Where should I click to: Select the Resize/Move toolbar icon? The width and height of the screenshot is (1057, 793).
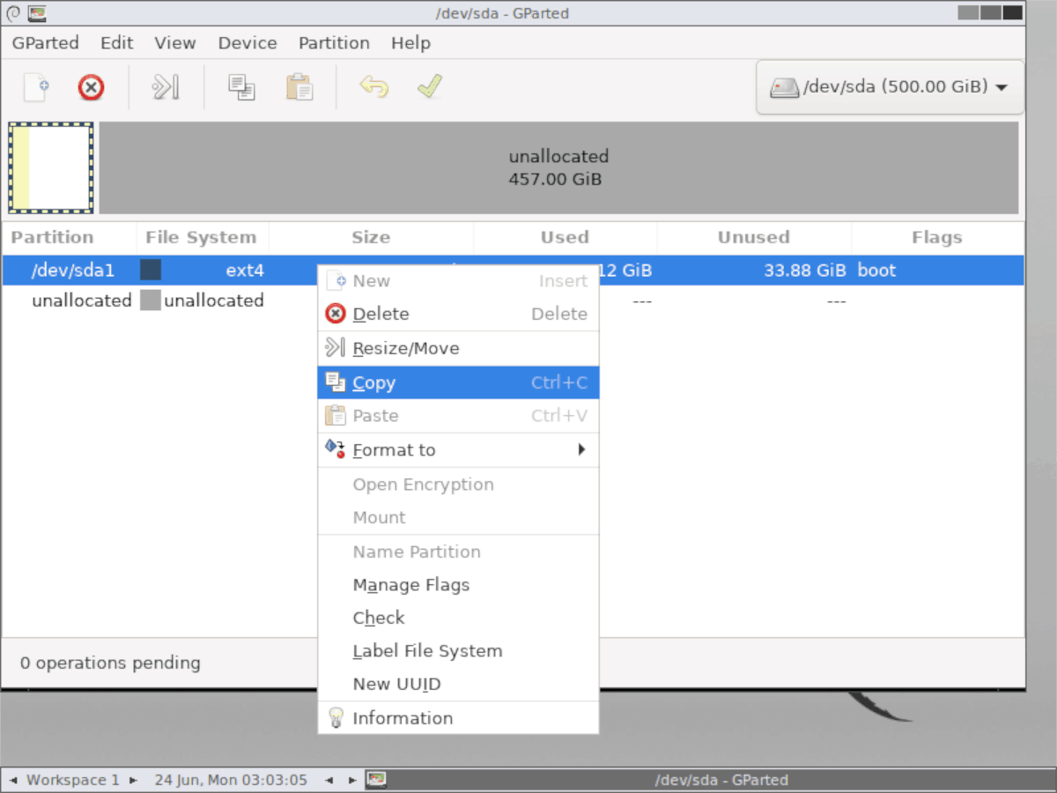tap(165, 86)
